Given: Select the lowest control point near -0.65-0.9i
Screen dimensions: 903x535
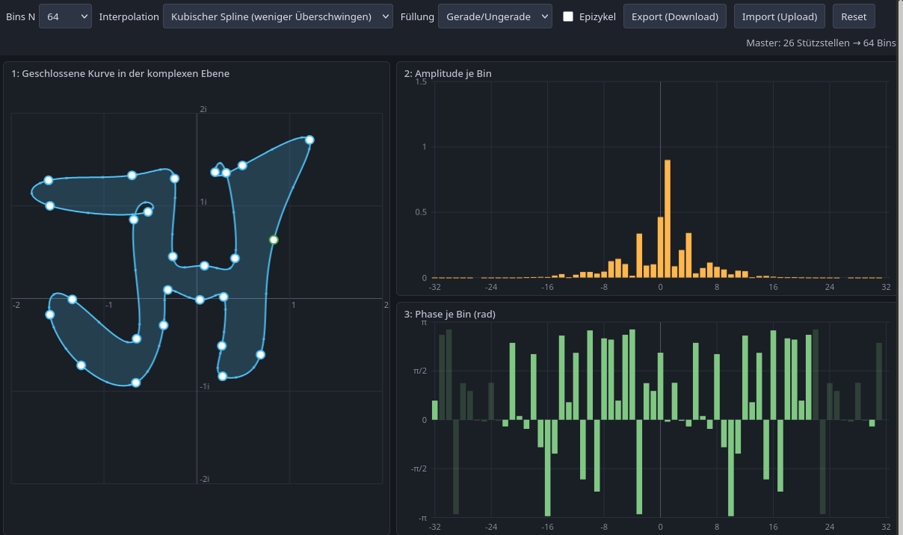Looking at the screenshot, I should 136,383.
